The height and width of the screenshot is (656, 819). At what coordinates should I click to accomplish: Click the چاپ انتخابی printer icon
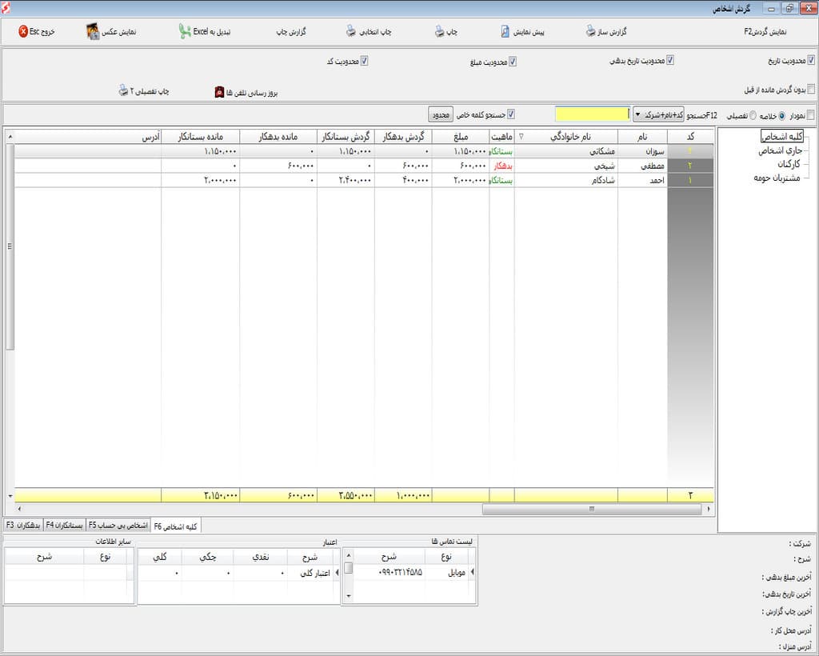coord(351,32)
